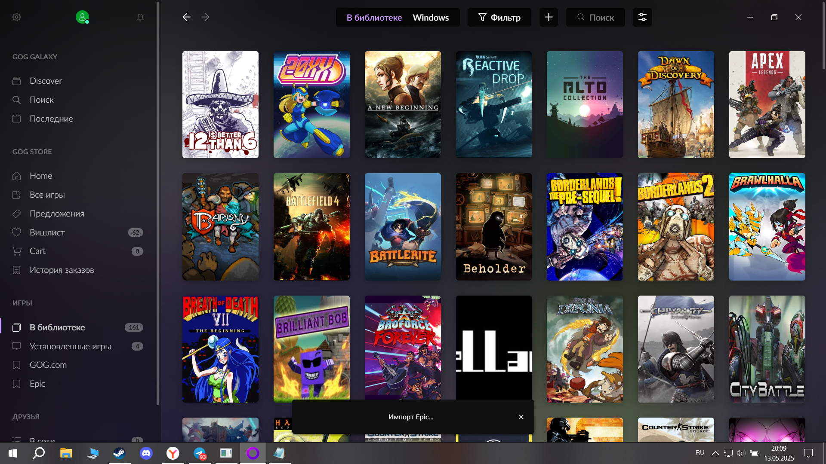Click the sidebar vertical scrollbar

157,203
